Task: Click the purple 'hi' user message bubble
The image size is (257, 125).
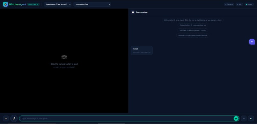Action: pyautogui.click(x=252, y=41)
